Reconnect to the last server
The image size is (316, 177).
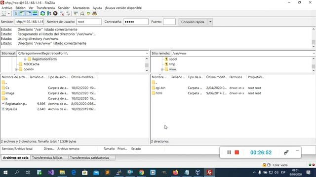(x=68, y=13)
